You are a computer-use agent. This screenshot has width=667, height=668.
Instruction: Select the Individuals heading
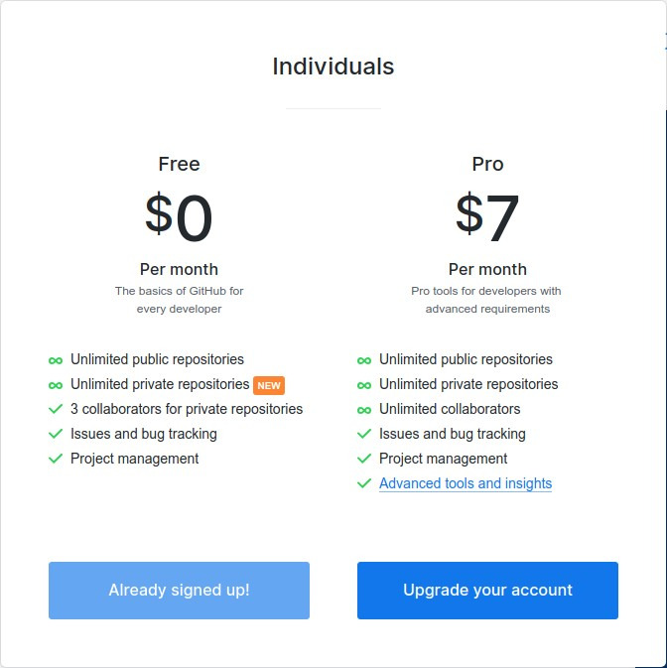(x=333, y=67)
